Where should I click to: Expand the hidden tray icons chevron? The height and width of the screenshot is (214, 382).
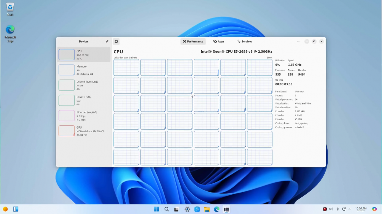[x=350, y=209]
